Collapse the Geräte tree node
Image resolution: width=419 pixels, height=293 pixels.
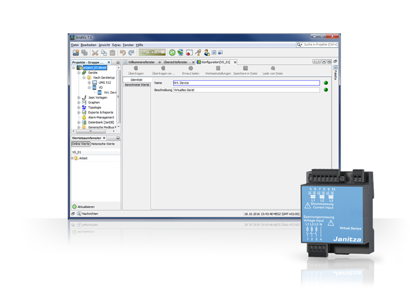point(79,73)
